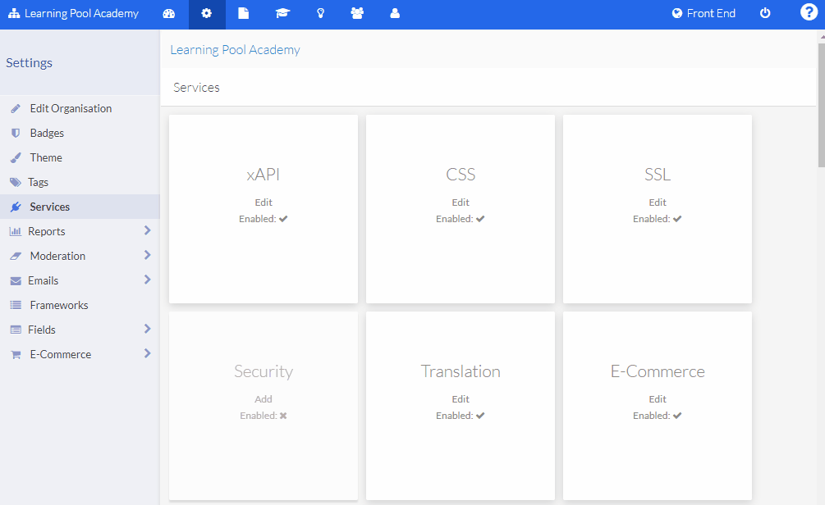Select Badges in the Settings sidebar
This screenshot has height=505, width=825.
[x=46, y=133]
